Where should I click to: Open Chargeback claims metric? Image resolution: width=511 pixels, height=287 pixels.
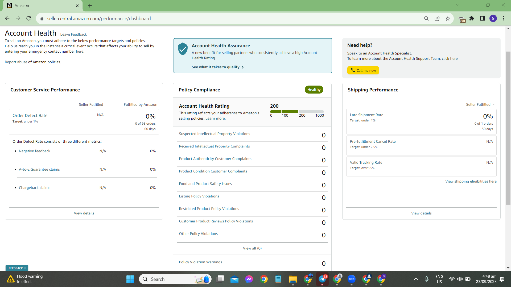tap(35, 188)
